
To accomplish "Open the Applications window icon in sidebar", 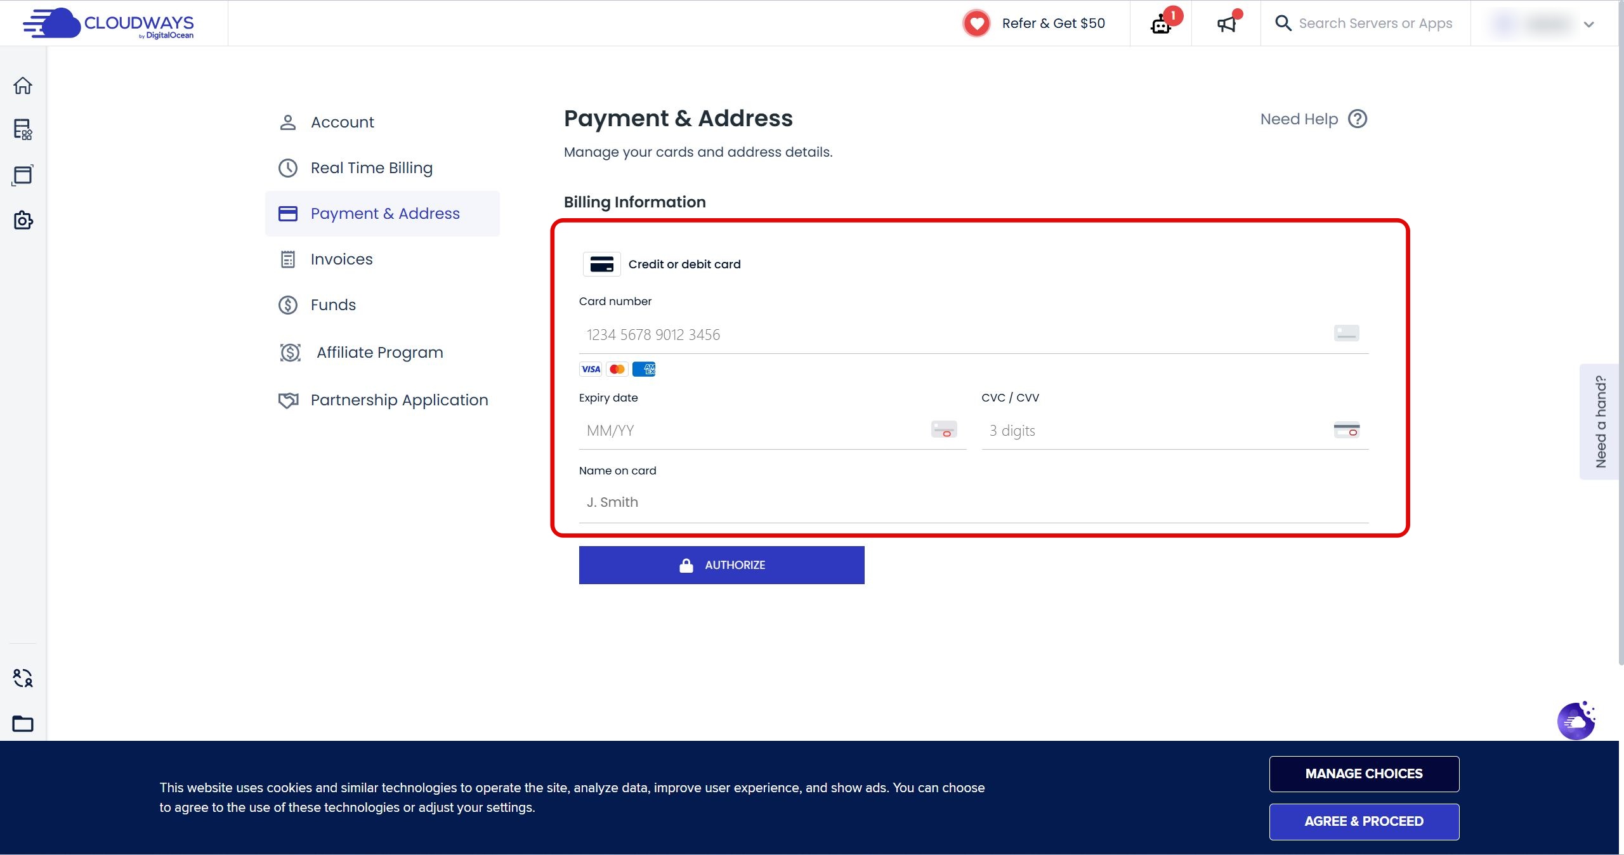I will pyautogui.click(x=23, y=175).
